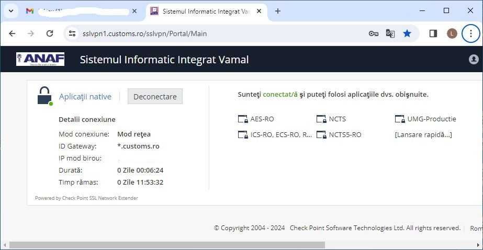Open the user account icon in portal header
Viewport: 483px width, 250px height.
click(474, 59)
